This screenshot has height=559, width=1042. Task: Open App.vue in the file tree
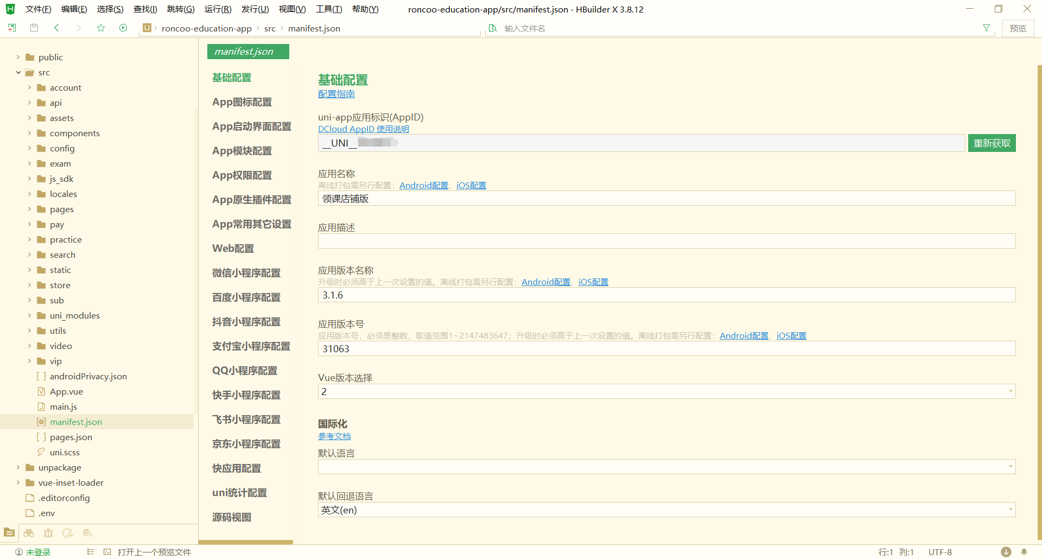click(66, 391)
